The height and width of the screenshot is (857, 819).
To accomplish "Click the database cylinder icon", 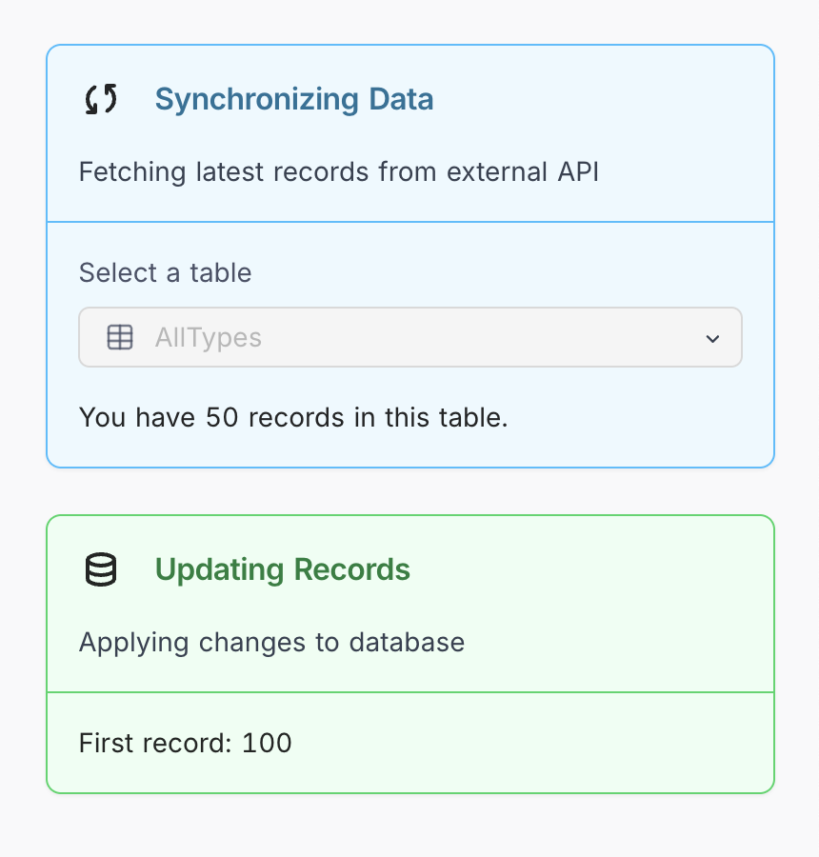I will click(x=101, y=569).
